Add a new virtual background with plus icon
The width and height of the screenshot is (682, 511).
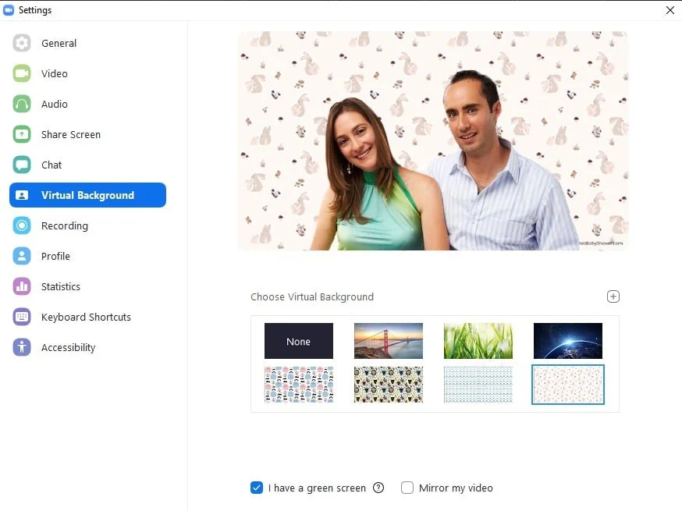click(613, 296)
